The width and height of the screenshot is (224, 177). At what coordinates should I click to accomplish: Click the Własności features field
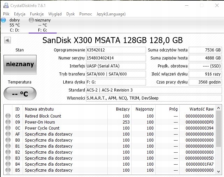pyautogui.click(x=154, y=98)
